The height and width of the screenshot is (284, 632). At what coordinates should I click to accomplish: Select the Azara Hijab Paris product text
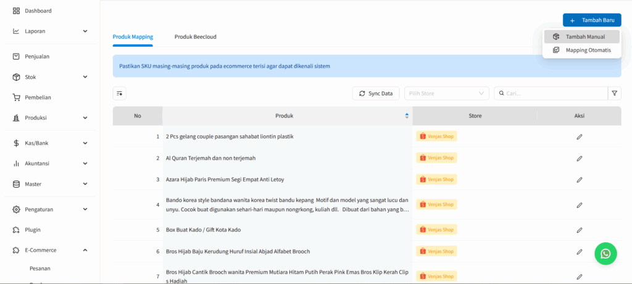click(225, 180)
